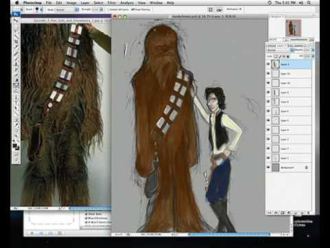Click the trash icon in Layers panel

pos(308,213)
